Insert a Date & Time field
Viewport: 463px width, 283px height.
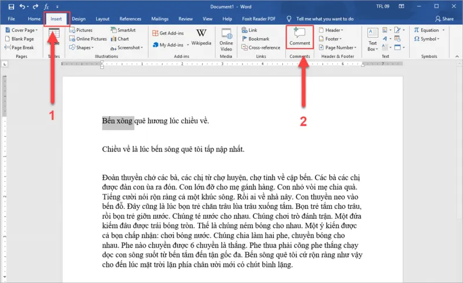tap(398, 39)
